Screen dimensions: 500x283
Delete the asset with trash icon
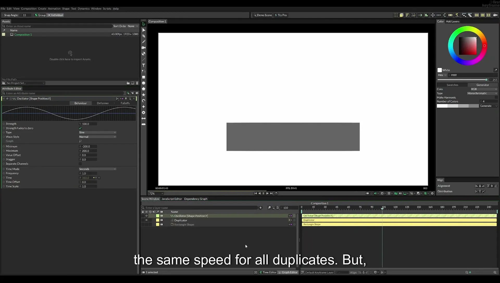click(x=137, y=83)
